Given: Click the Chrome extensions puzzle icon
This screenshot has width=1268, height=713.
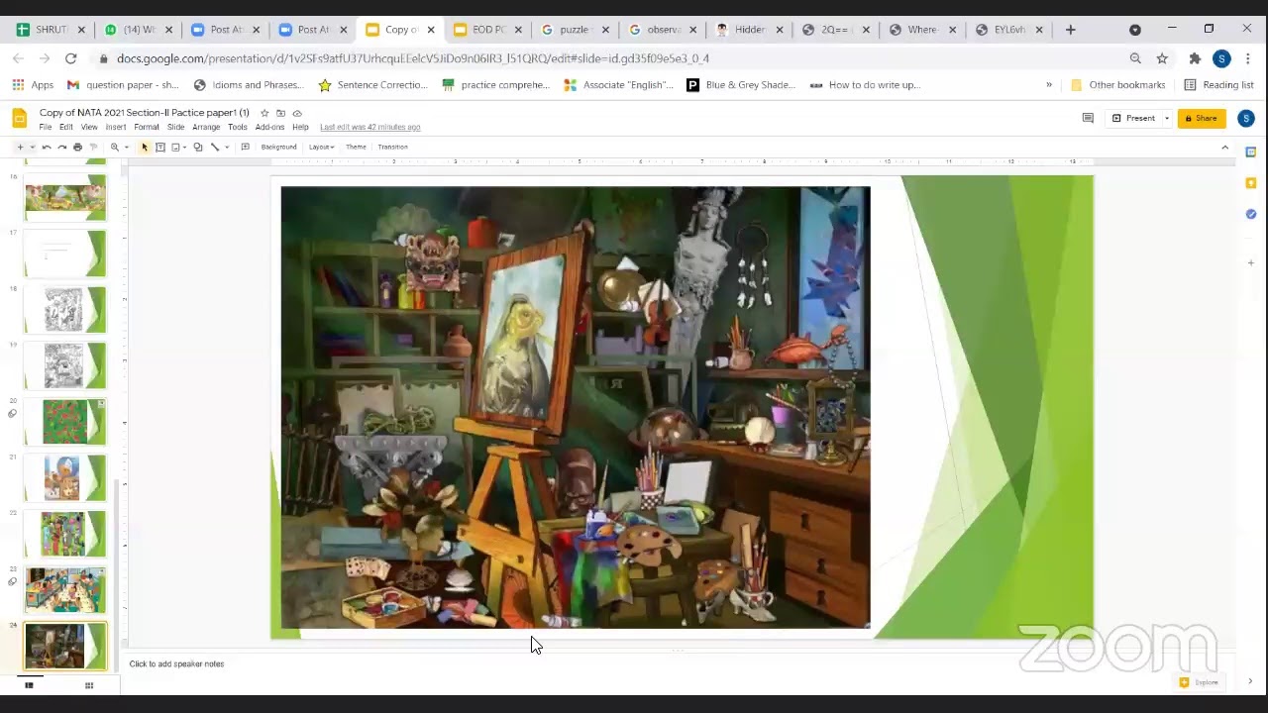Looking at the screenshot, I should tap(1195, 58).
